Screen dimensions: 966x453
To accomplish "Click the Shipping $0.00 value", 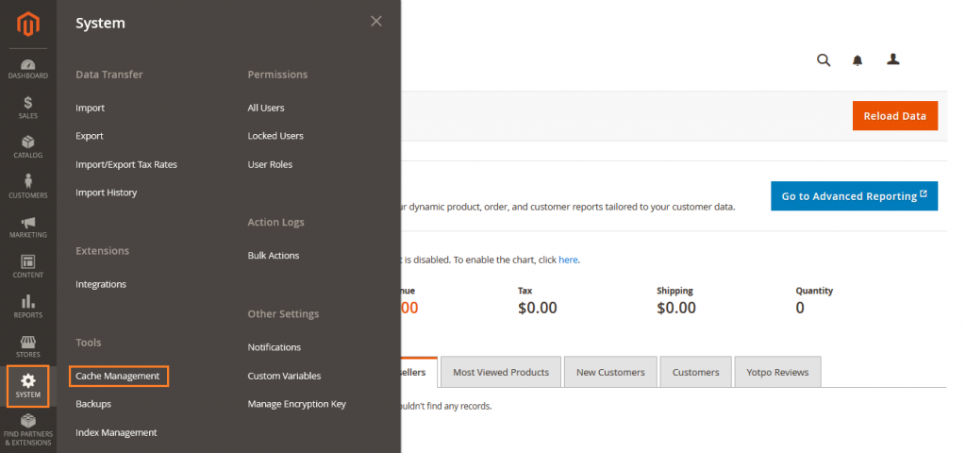I will tap(675, 308).
